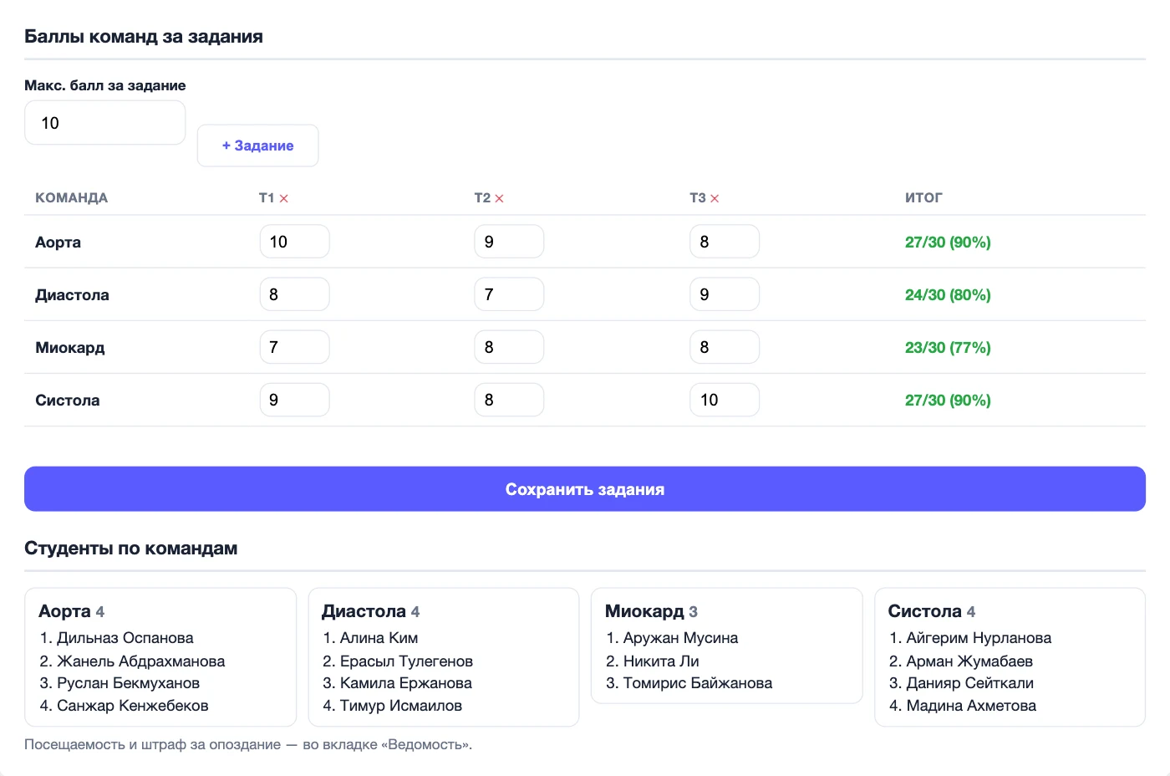Select student «Тимур Исмаилов»
The image size is (1170, 776).
pos(401,706)
